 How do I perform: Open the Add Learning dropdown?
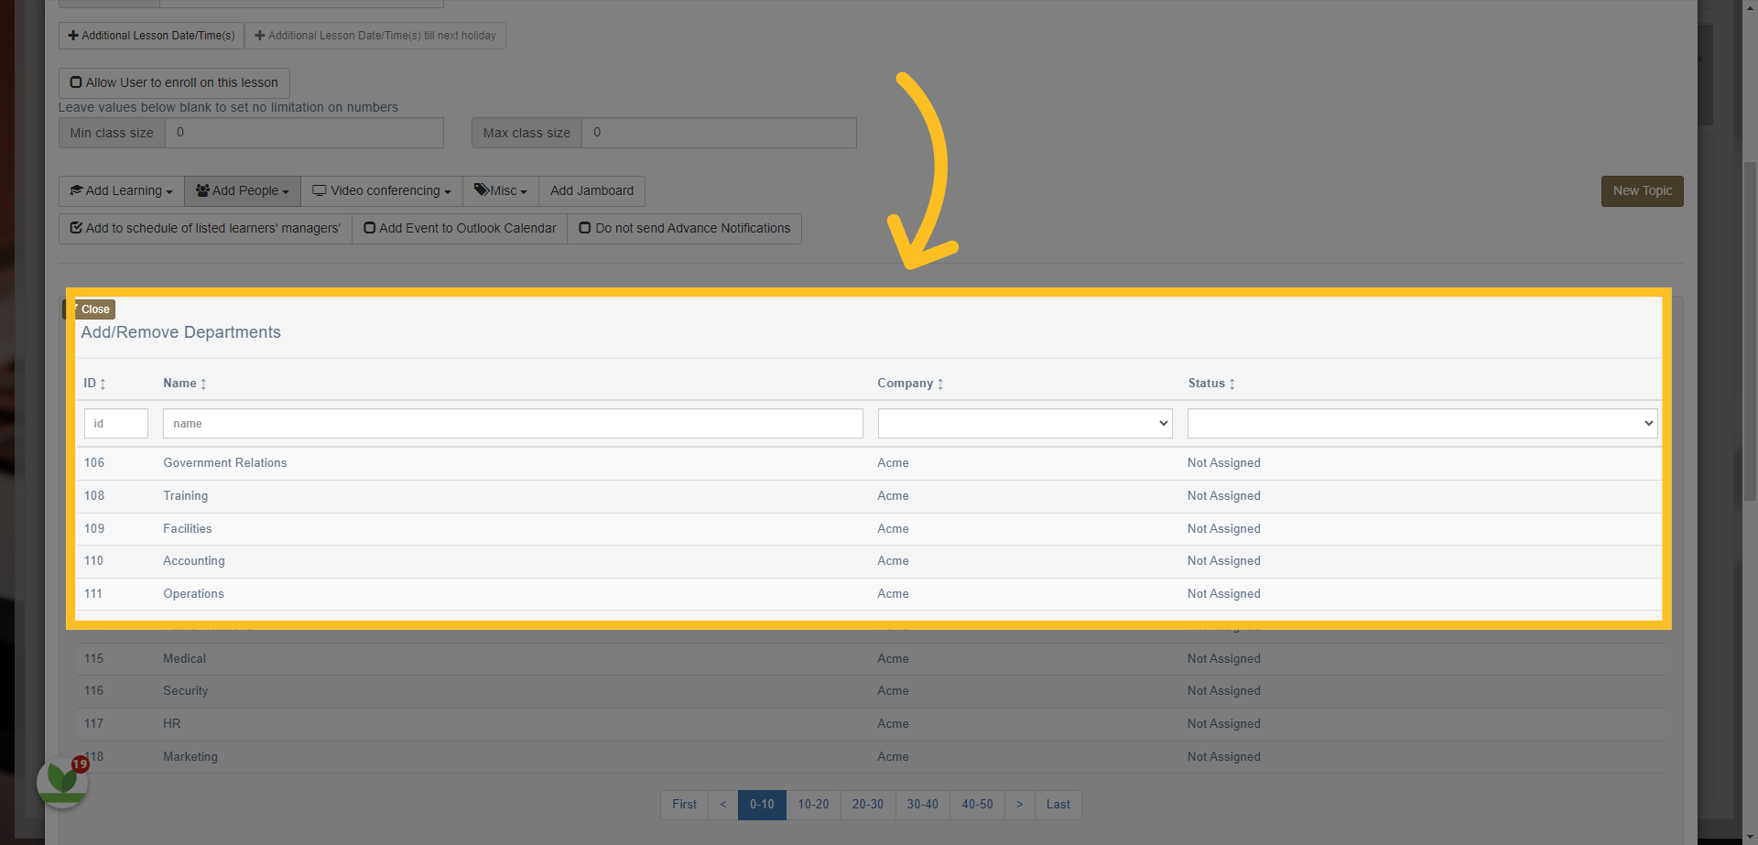click(x=122, y=191)
